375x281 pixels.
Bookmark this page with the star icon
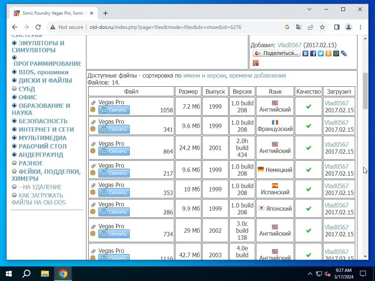coord(322,27)
